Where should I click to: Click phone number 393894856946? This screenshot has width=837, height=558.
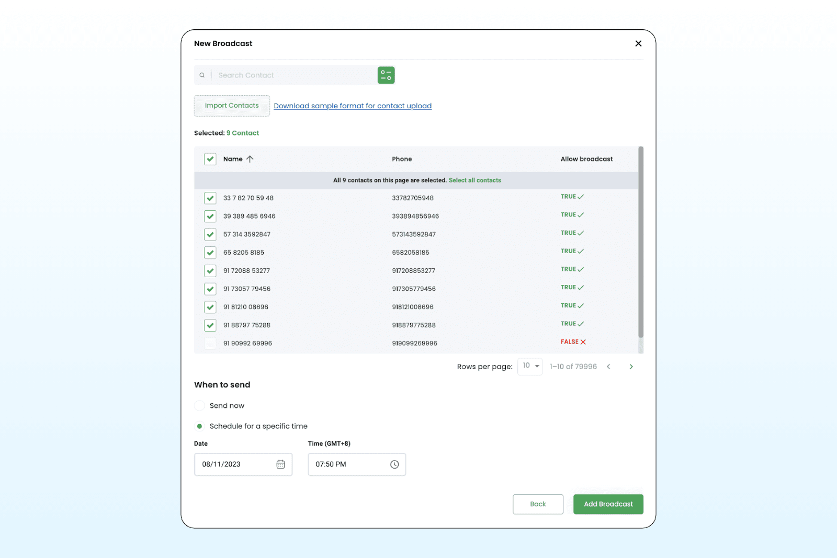pos(415,216)
